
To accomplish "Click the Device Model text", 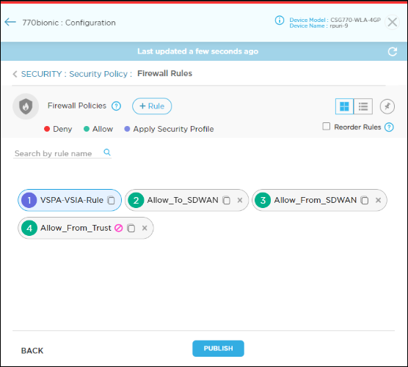I will (x=335, y=20).
